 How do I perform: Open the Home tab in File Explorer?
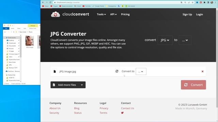pos(13,28)
